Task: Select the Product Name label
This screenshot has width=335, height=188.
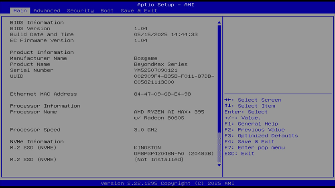Action: click(30, 64)
